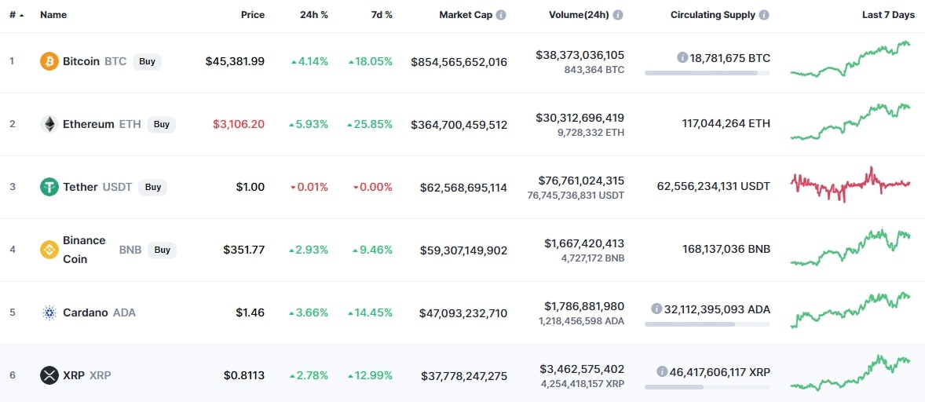Click the XRP logo icon
This screenshot has height=402, width=925.
pos(49,375)
